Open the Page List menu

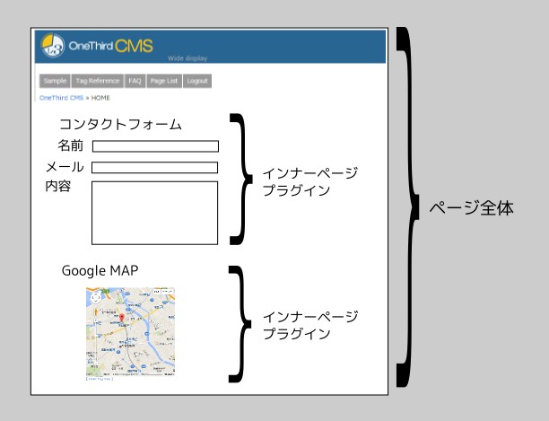click(x=164, y=81)
